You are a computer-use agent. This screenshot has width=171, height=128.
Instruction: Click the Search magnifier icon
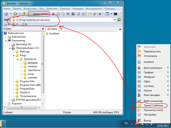83,14
